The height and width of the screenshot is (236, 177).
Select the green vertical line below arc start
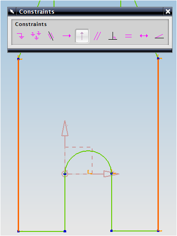[x=65, y=202]
